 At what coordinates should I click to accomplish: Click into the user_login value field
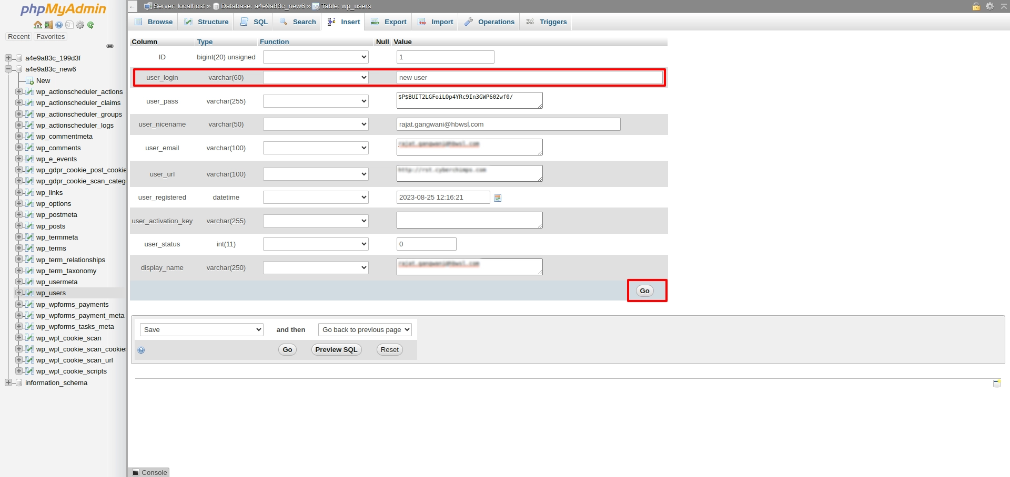click(530, 77)
